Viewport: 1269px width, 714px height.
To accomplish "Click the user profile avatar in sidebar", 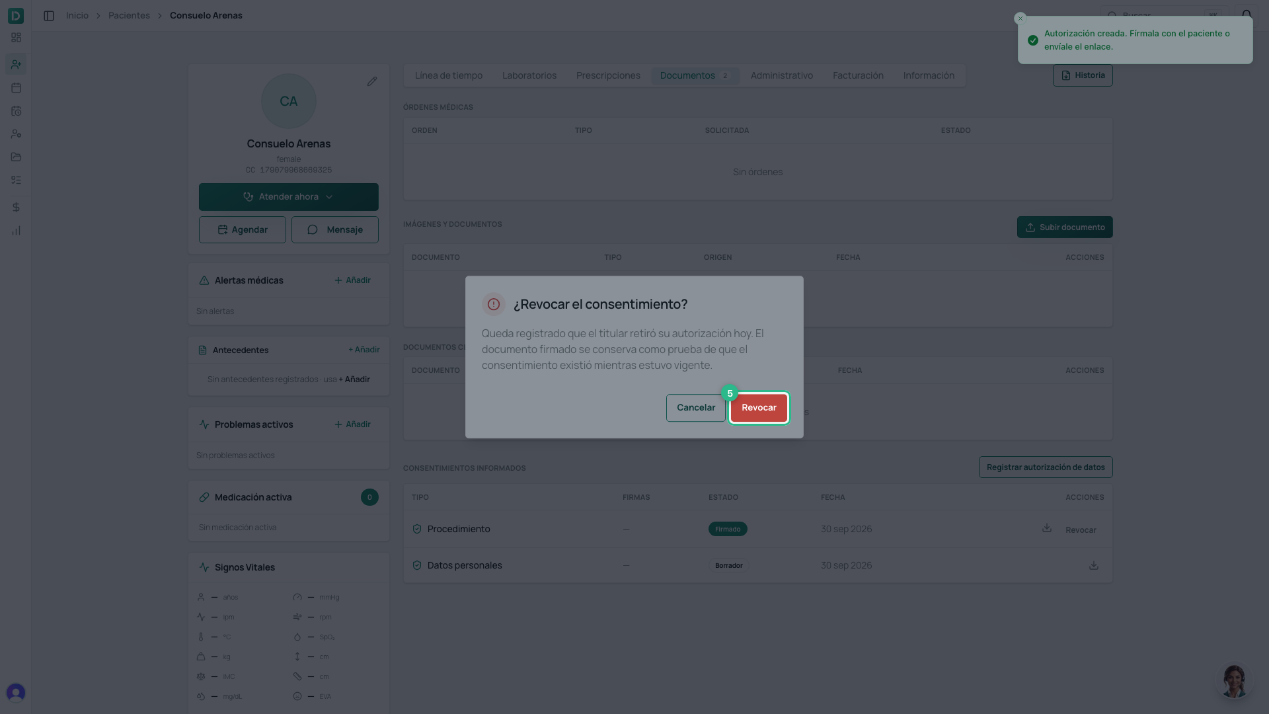I will click(x=16, y=692).
